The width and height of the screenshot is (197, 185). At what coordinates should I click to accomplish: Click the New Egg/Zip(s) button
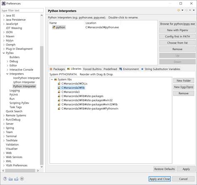point(184,87)
